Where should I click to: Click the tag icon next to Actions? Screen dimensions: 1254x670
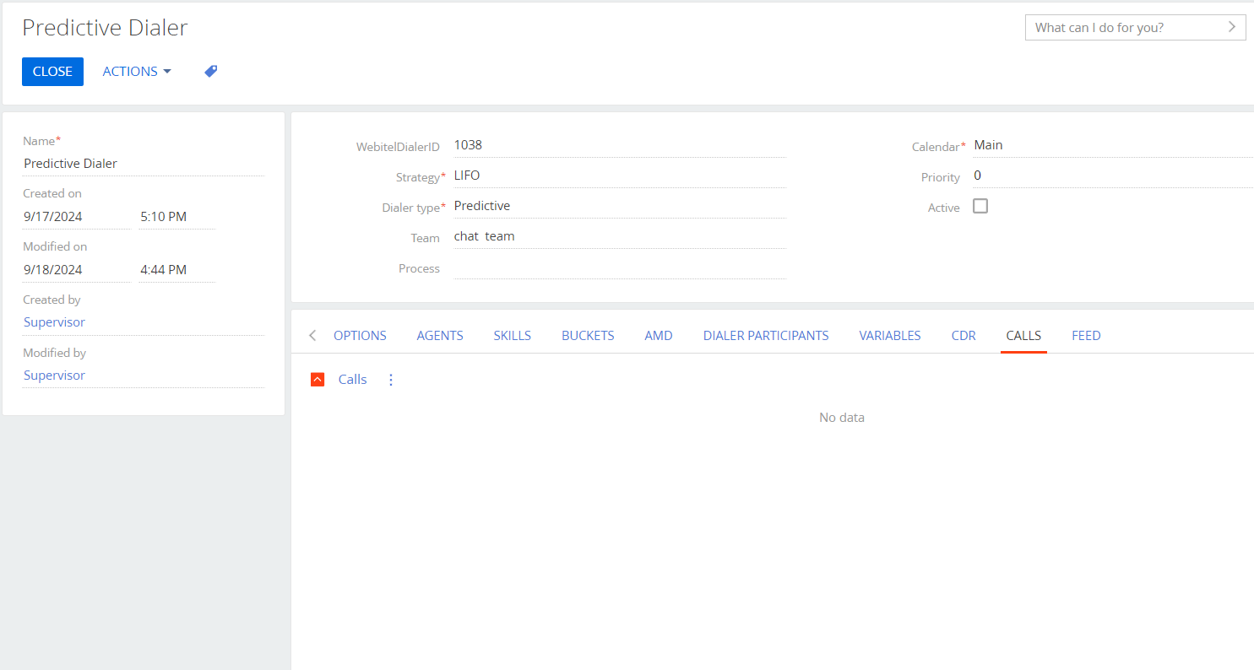[211, 72]
